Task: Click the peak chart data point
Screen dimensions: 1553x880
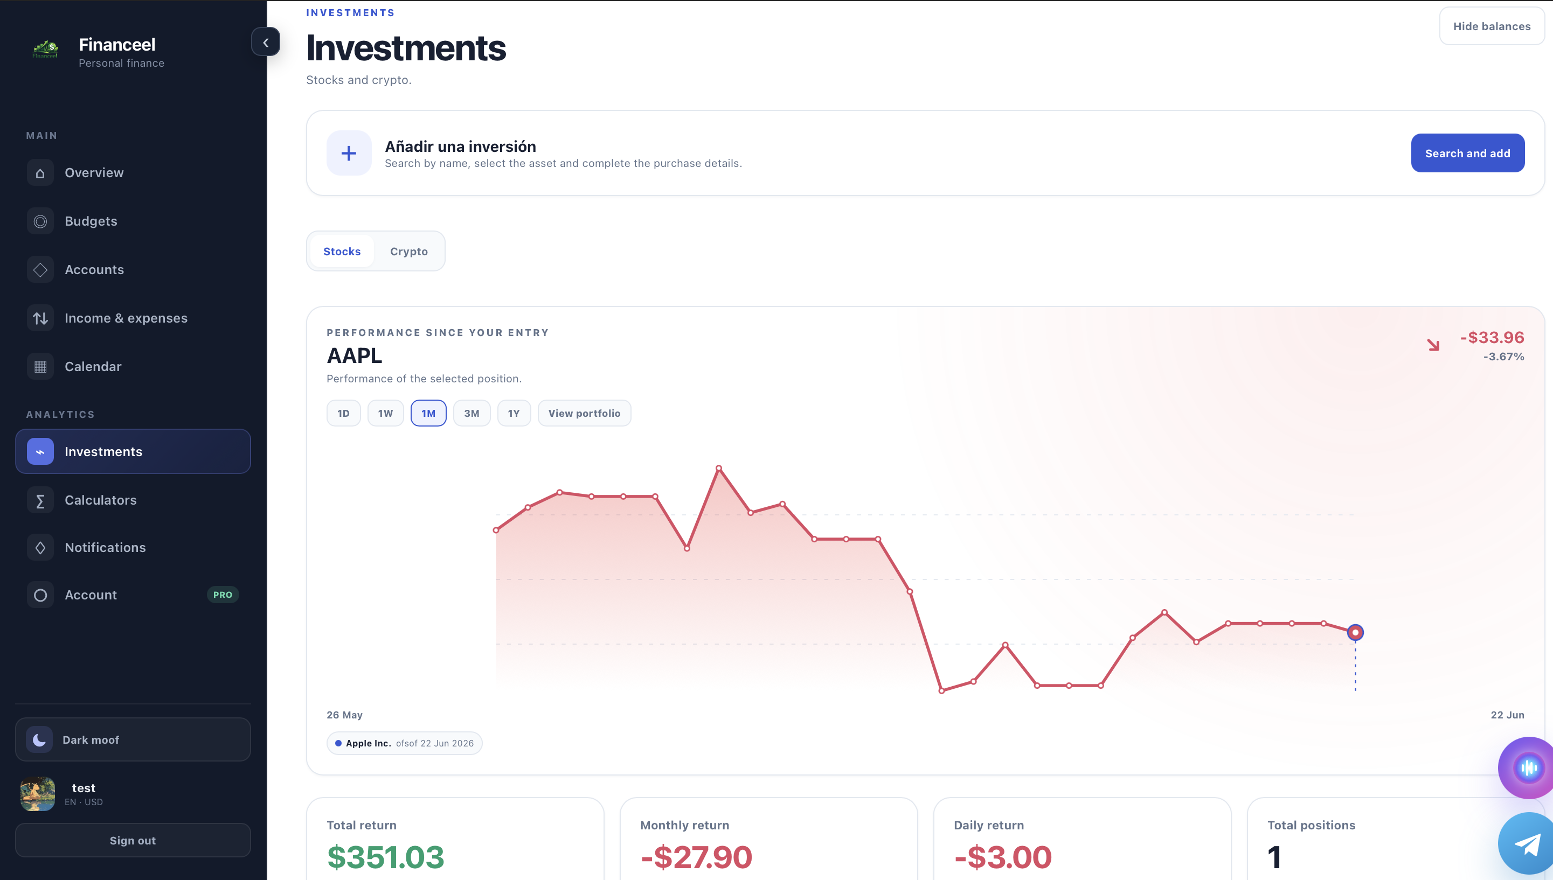Action: (718, 468)
